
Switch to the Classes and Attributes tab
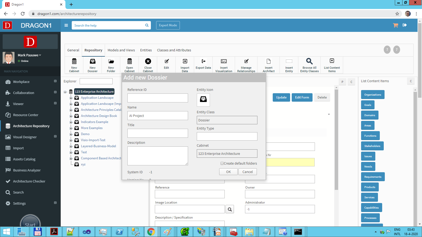(x=174, y=50)
